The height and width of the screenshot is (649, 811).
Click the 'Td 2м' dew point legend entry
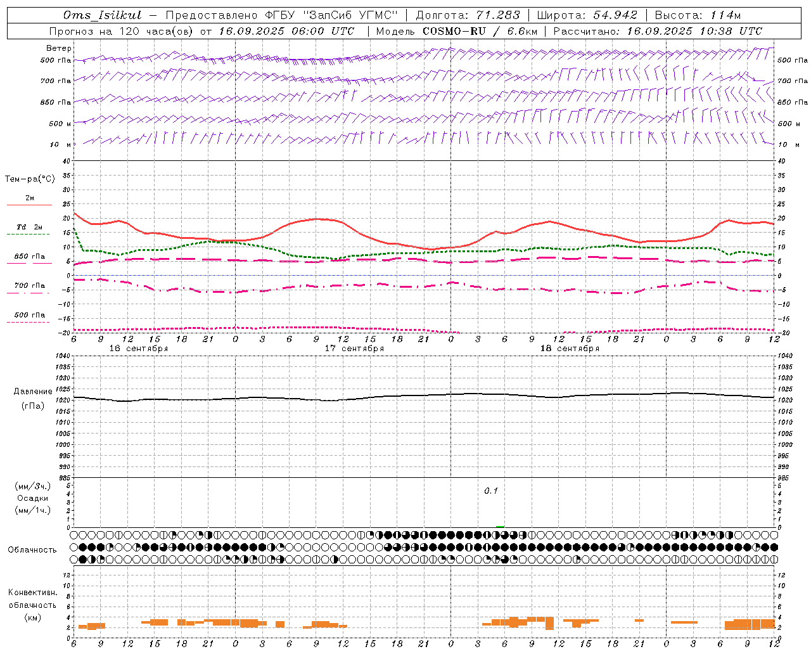pos(29,227)
